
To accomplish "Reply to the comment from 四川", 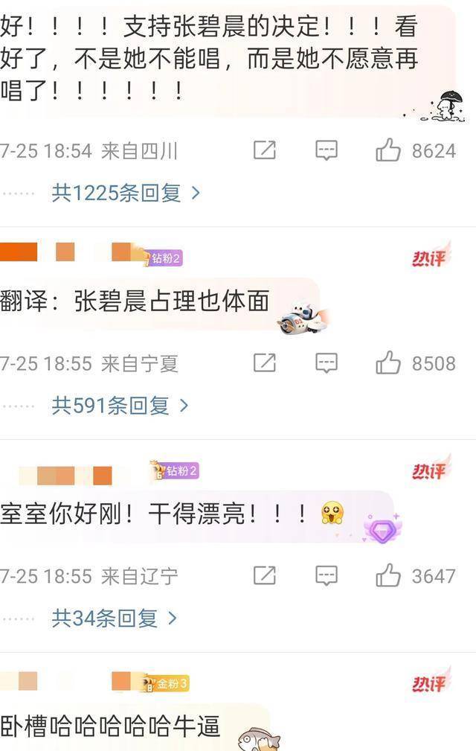I will pos(327,150).
